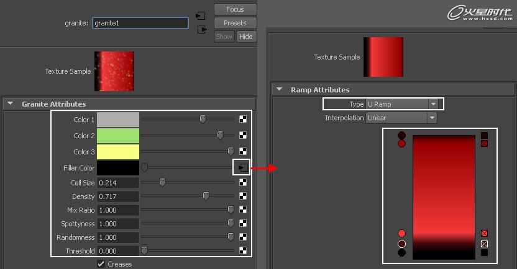This screenshot has width=517, height=269.
Task: Click the Color 1 slider handle
Action: [x=203, y=119]
